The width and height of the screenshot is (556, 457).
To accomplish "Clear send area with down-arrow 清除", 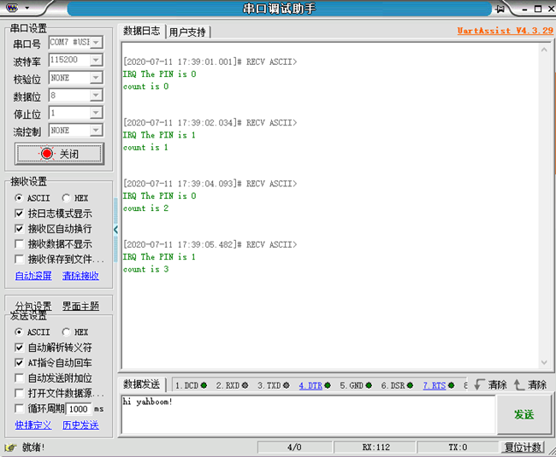I will tap(491, 384).
